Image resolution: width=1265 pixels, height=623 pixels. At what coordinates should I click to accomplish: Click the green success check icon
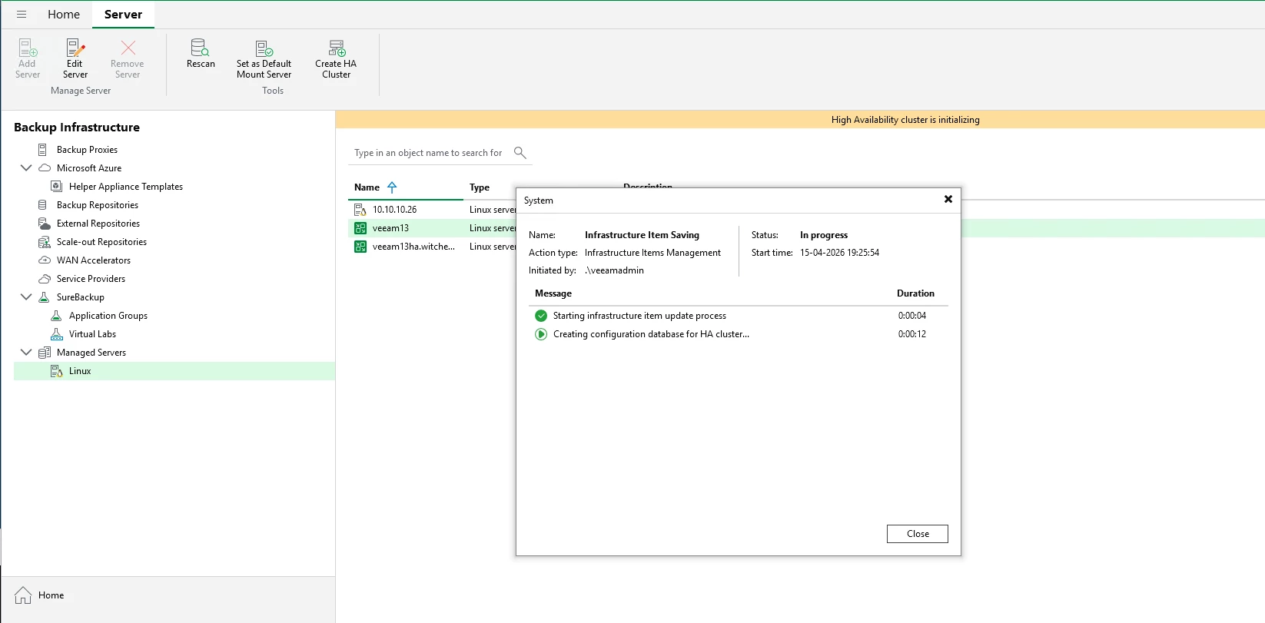(541, 316)
